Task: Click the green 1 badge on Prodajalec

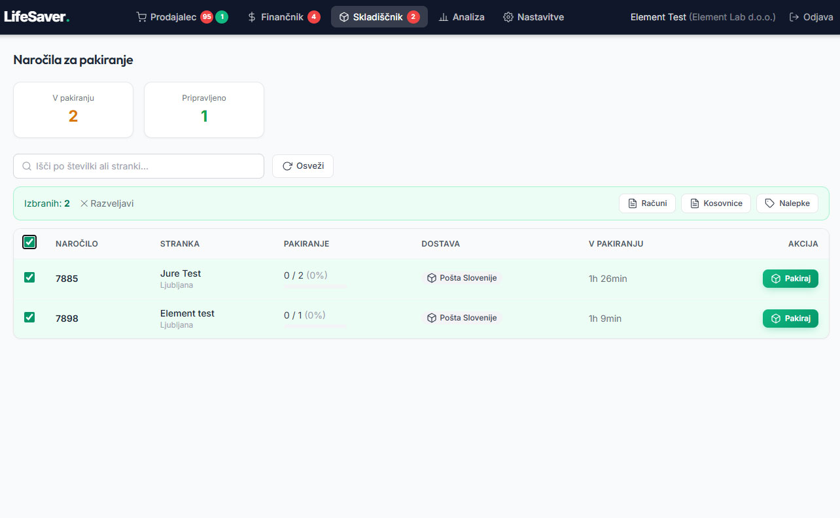Action: [222, 17]
